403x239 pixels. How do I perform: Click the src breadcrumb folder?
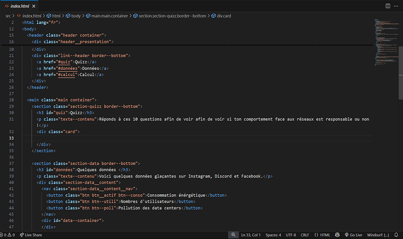(x=8, y=16)
